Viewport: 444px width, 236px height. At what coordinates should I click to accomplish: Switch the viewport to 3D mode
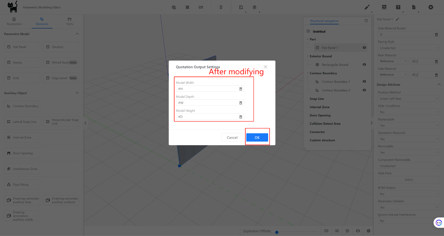[337, 231]
